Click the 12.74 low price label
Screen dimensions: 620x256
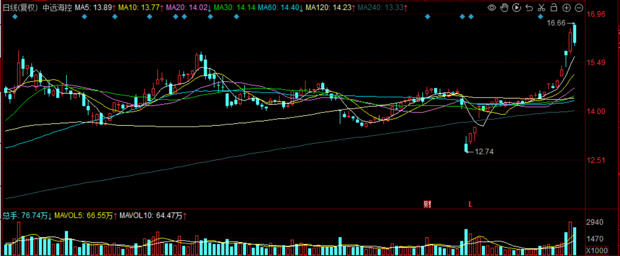tap(484, 152)
